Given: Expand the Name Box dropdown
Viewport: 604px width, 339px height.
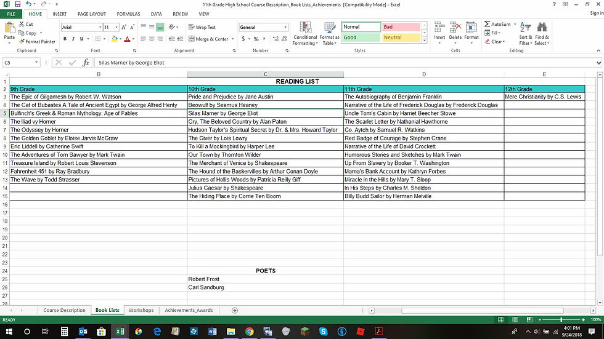Looking at the screenshot, I should pos(36,62).
